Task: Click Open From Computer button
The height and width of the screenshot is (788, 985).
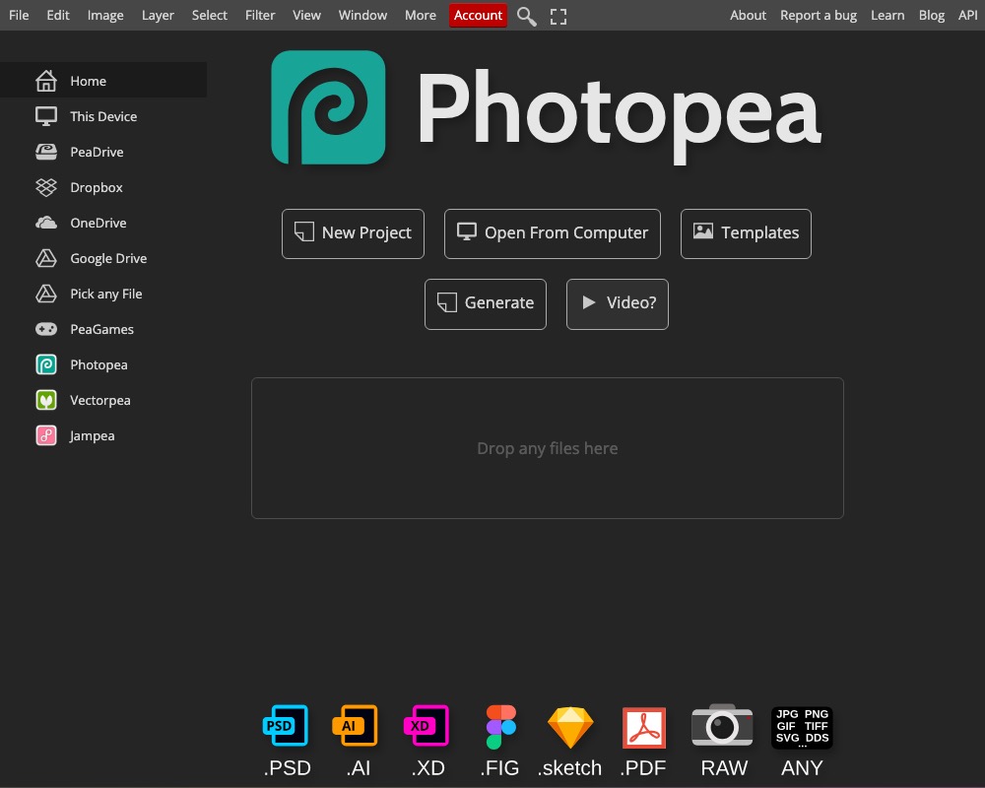Action: coord(553,233)
